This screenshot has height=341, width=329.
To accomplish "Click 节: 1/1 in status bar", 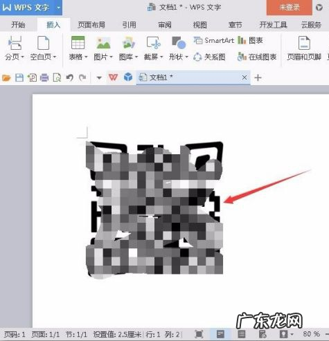I will pos(76,334).
